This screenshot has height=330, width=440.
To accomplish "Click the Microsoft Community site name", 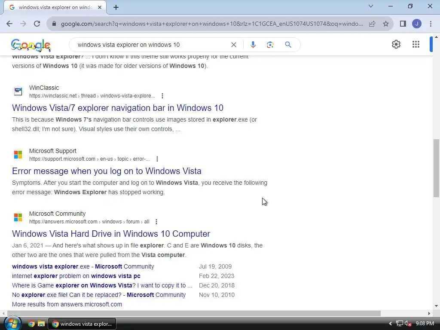I will (58, 214).
